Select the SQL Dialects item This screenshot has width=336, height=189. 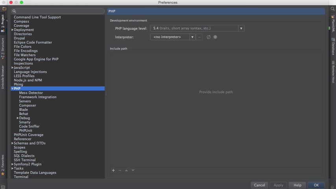[24, 156]
